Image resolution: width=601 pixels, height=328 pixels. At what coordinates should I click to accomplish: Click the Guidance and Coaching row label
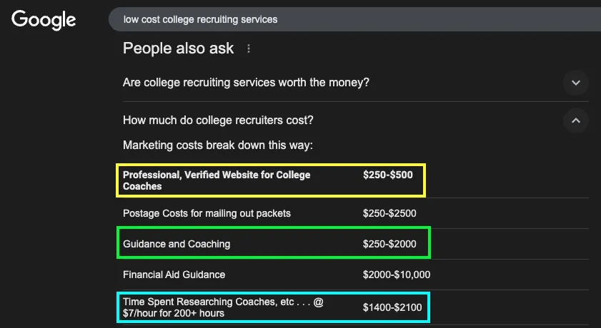177,244
